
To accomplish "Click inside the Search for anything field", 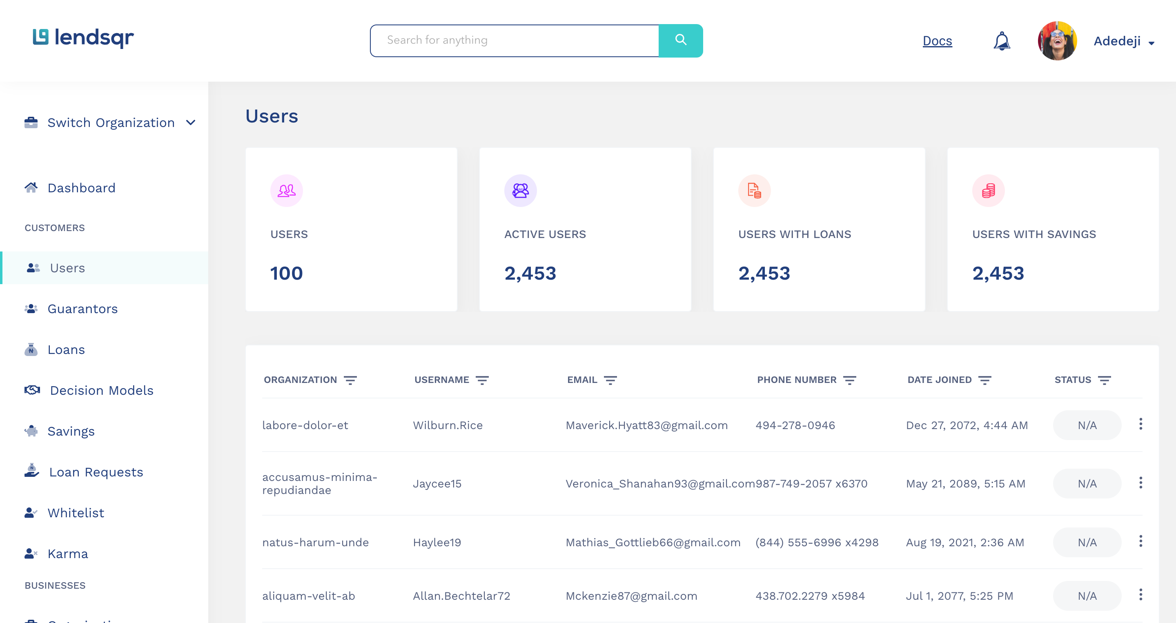I will (511, 40).
